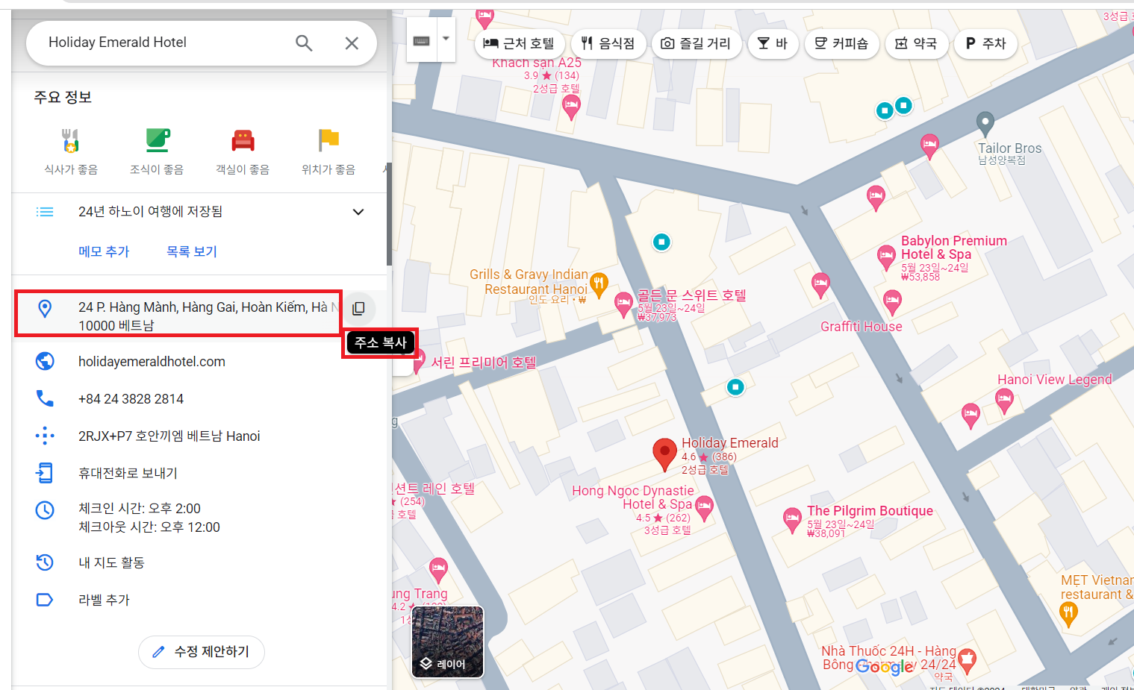Image resolution: width=1134 pixels, height=690 pixels.
Task: Click the '수정 제안하기' button
Action: click(x=202, y=652)
